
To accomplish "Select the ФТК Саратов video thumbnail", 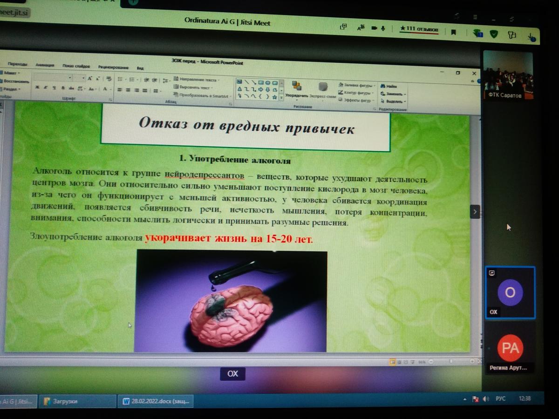I will [x=507, y=75].
